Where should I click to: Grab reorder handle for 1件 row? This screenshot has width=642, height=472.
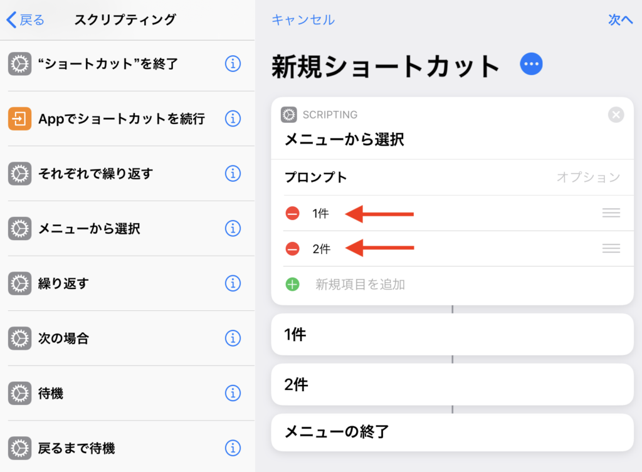611,213
